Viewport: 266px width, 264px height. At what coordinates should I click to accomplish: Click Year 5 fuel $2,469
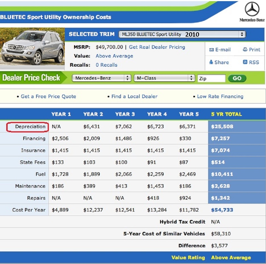(x=187, y=174)
